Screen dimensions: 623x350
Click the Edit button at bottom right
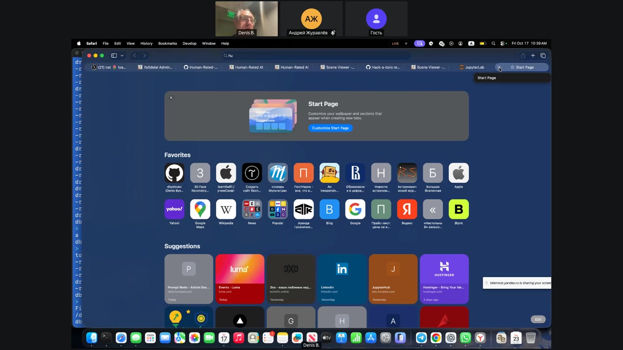point(538,319)
